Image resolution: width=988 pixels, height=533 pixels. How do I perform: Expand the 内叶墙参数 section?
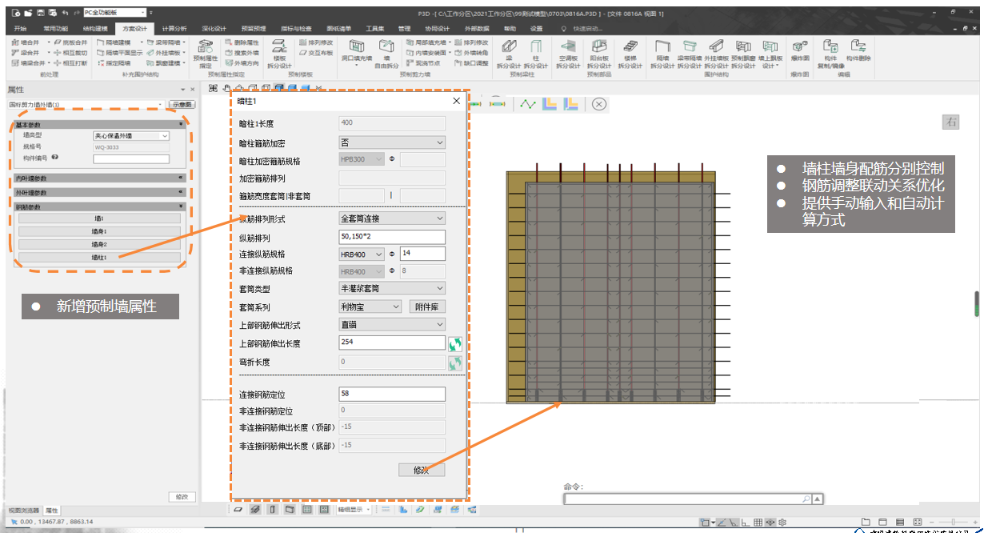click(x=180, y=178)
